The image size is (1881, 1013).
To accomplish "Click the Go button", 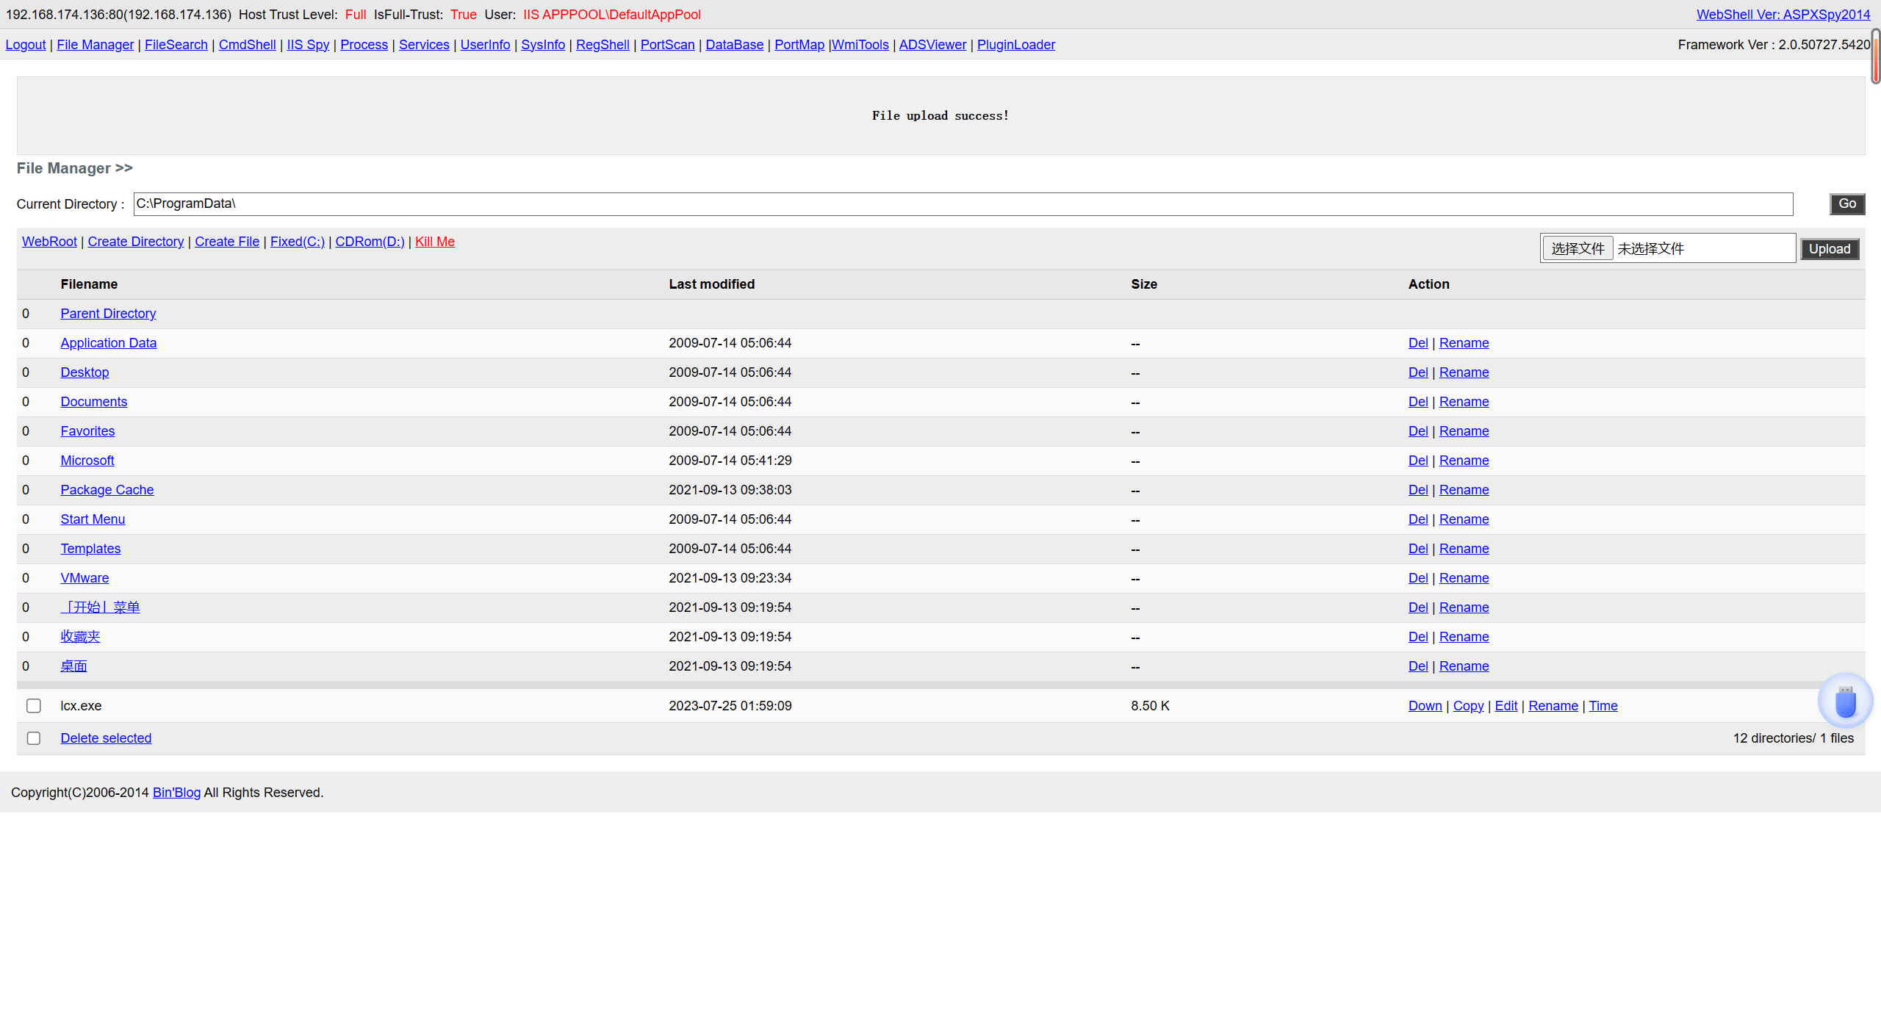I will click(x=1846, y=203).
